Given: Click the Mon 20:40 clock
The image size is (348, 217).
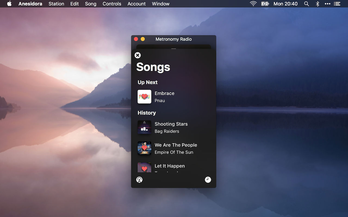Looking at the screenshot, I should (x=285, y=4).
